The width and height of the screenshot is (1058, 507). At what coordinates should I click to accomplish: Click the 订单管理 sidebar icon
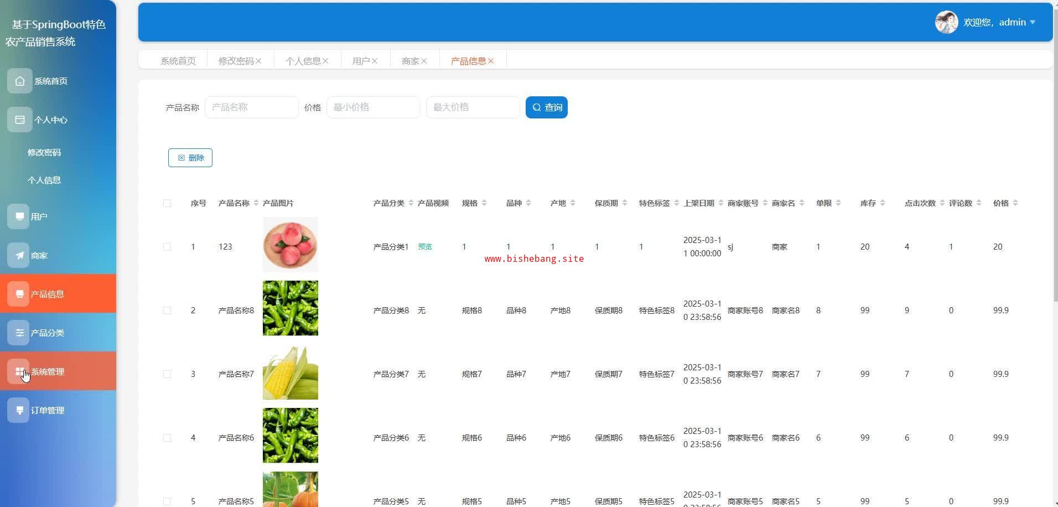pos(19,410)
